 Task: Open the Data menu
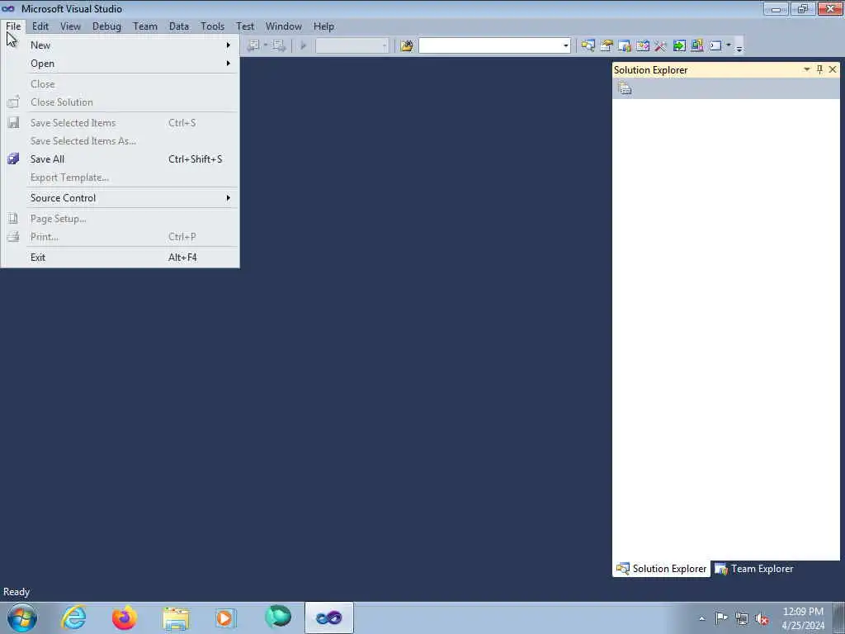(x=179, y=26)
